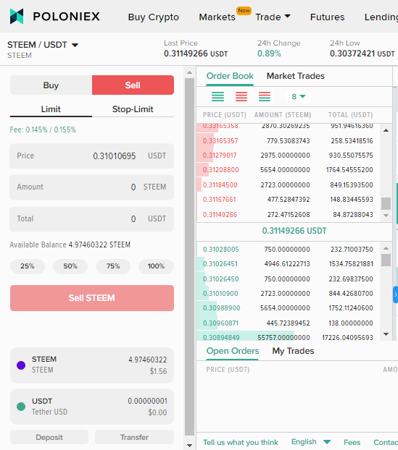Open the STEEM / USDT pair dropdown
Screen dimensions: 398x450
click(x=43, y=45)
